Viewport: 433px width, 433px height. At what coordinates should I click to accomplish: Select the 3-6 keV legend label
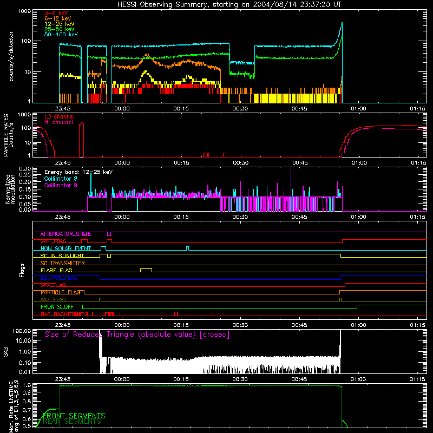pyautogui.click(x=56, y=13)
